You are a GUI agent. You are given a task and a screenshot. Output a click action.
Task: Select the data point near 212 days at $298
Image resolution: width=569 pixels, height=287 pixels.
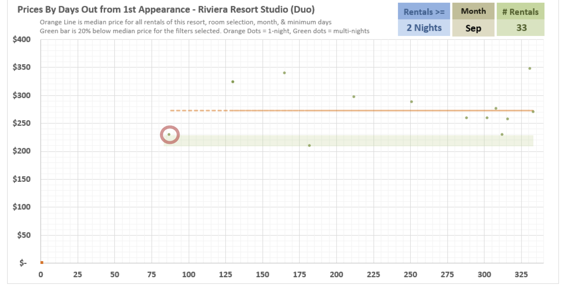[354, 97]
